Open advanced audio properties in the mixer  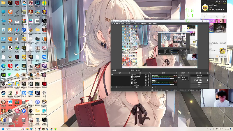[153, 87]
